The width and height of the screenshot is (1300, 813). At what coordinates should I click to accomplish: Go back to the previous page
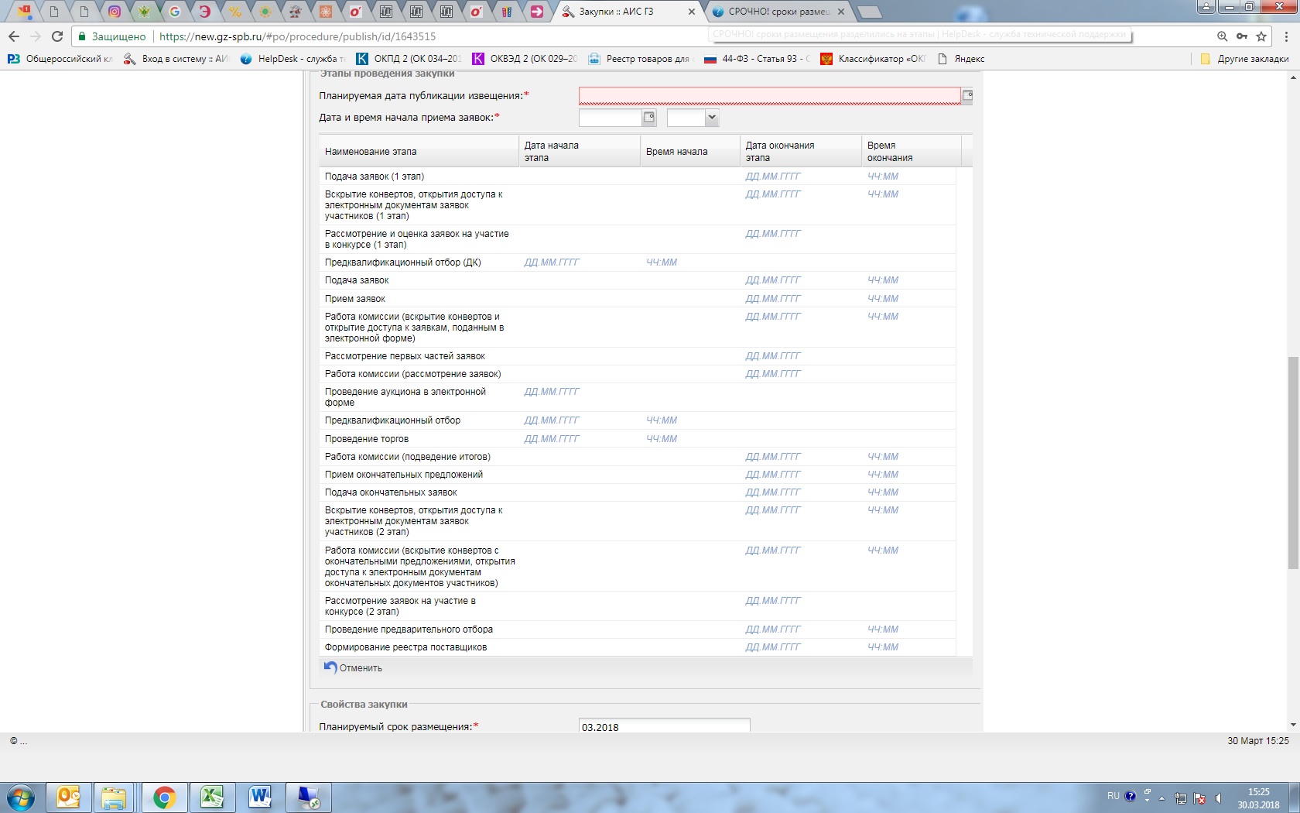point(13,36)
